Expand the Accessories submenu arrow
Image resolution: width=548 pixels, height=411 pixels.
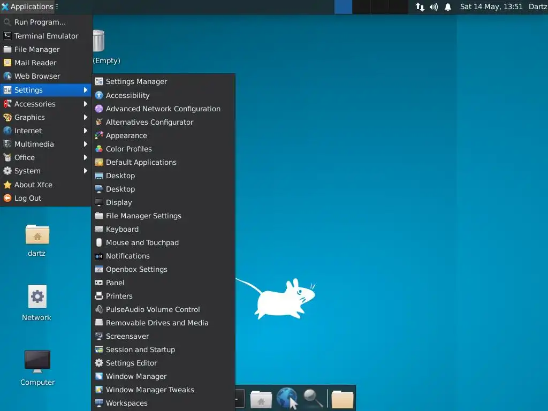coord(86,104)
